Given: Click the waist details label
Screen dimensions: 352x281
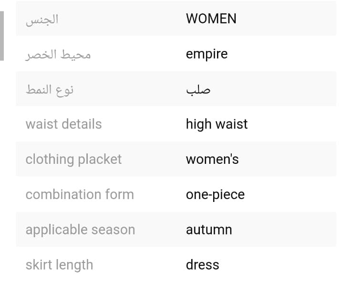Looking at the screenshot, I should tap(63, 124).
